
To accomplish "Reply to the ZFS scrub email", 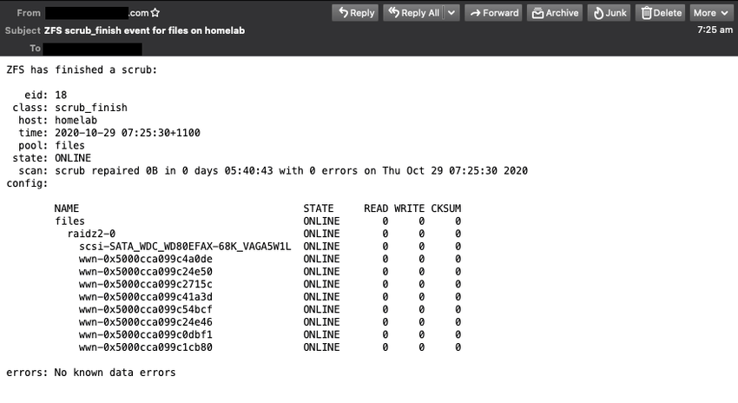I will [355, 13].
